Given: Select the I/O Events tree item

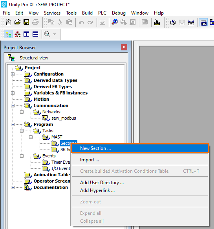Looking at the screenshot, I should (61, 168).
